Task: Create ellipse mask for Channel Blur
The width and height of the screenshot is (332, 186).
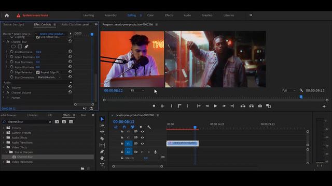Action: [x=13, y=47]
